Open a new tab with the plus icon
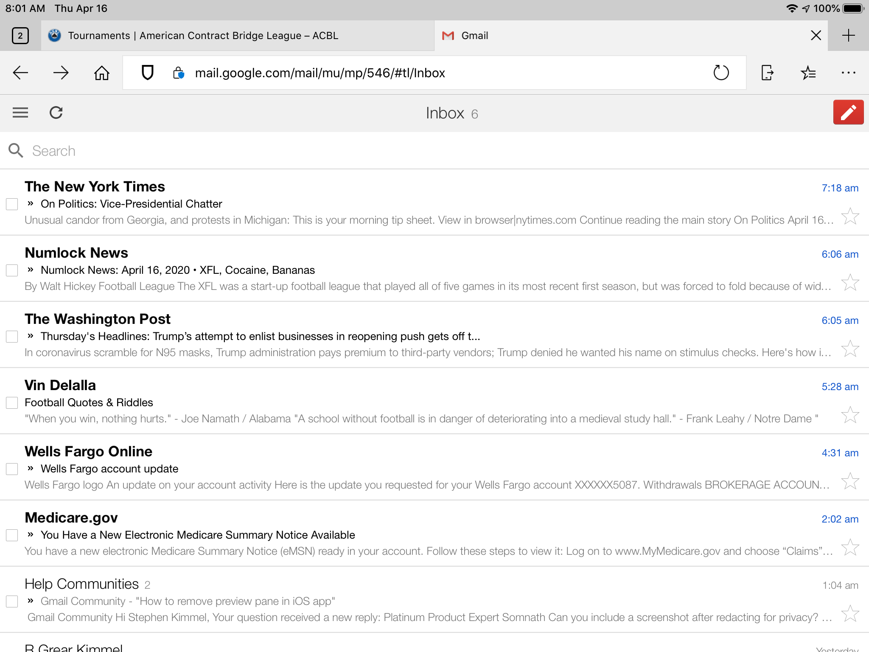869x652 pixels. tap(849, 36)
